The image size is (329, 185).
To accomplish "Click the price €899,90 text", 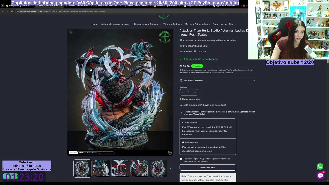I will pos(185,66).
